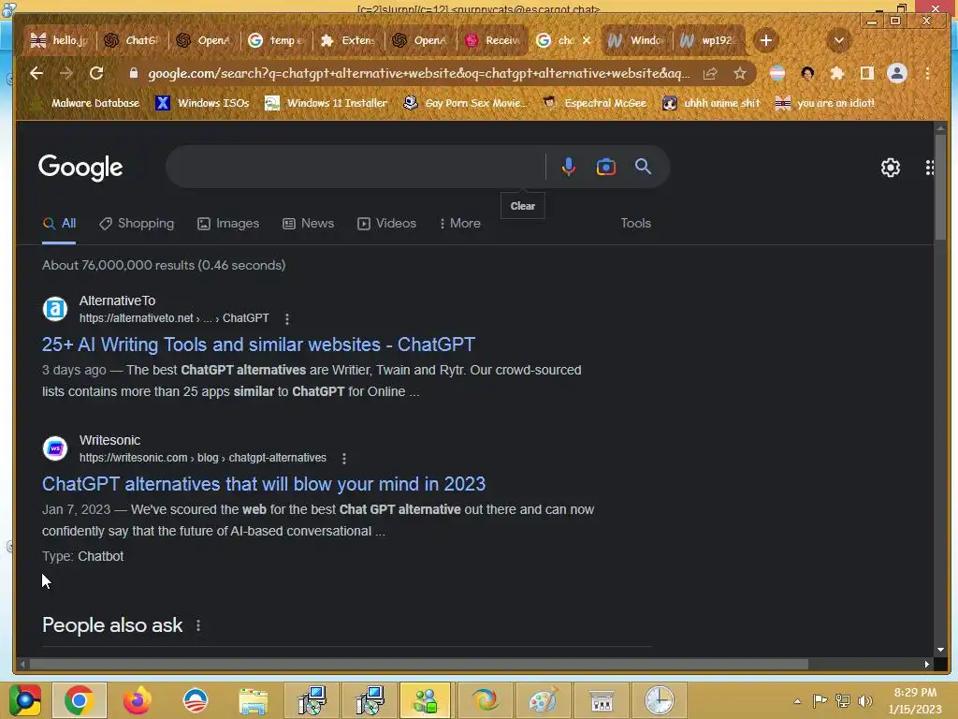Screen dimensions: 958x719
Task: Select the Images results filter
Action: pos(228,223)
